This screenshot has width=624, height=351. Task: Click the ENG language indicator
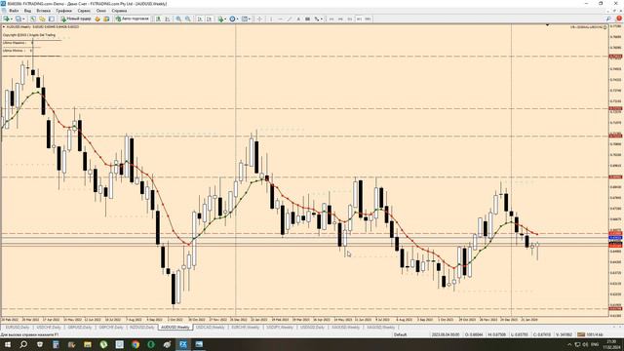pyautogui.click(x=595, y=344)
